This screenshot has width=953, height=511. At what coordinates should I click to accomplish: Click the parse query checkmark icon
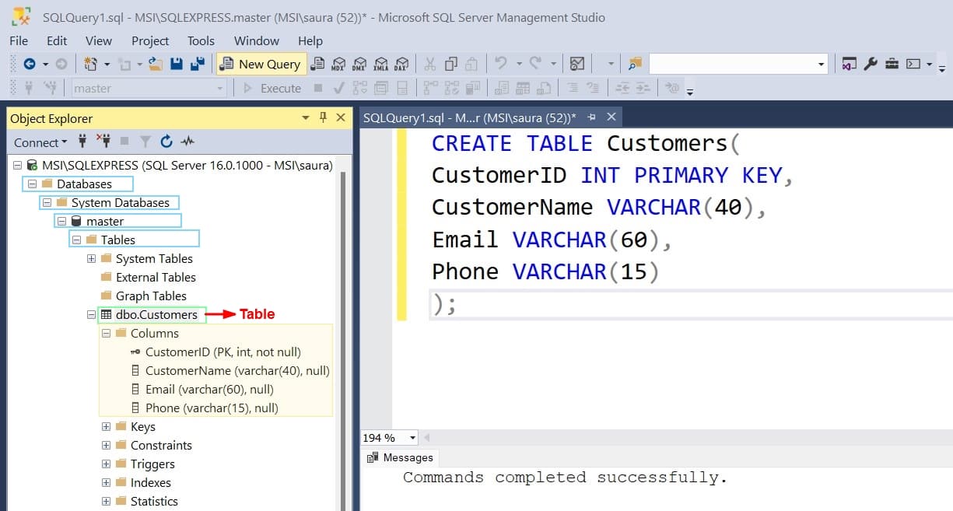click(x=338, y=87)
